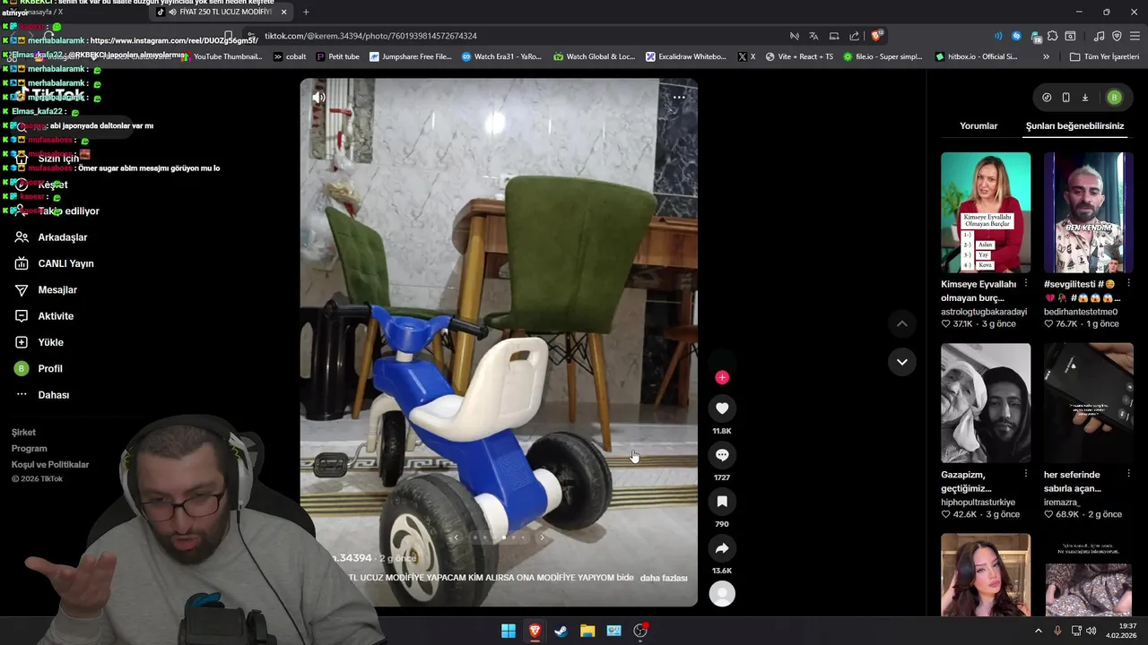The image size is (1148, 645).
Task: Open the Brave VPN shield icon
Action: pyautogui.click(x=1117, y=36)
